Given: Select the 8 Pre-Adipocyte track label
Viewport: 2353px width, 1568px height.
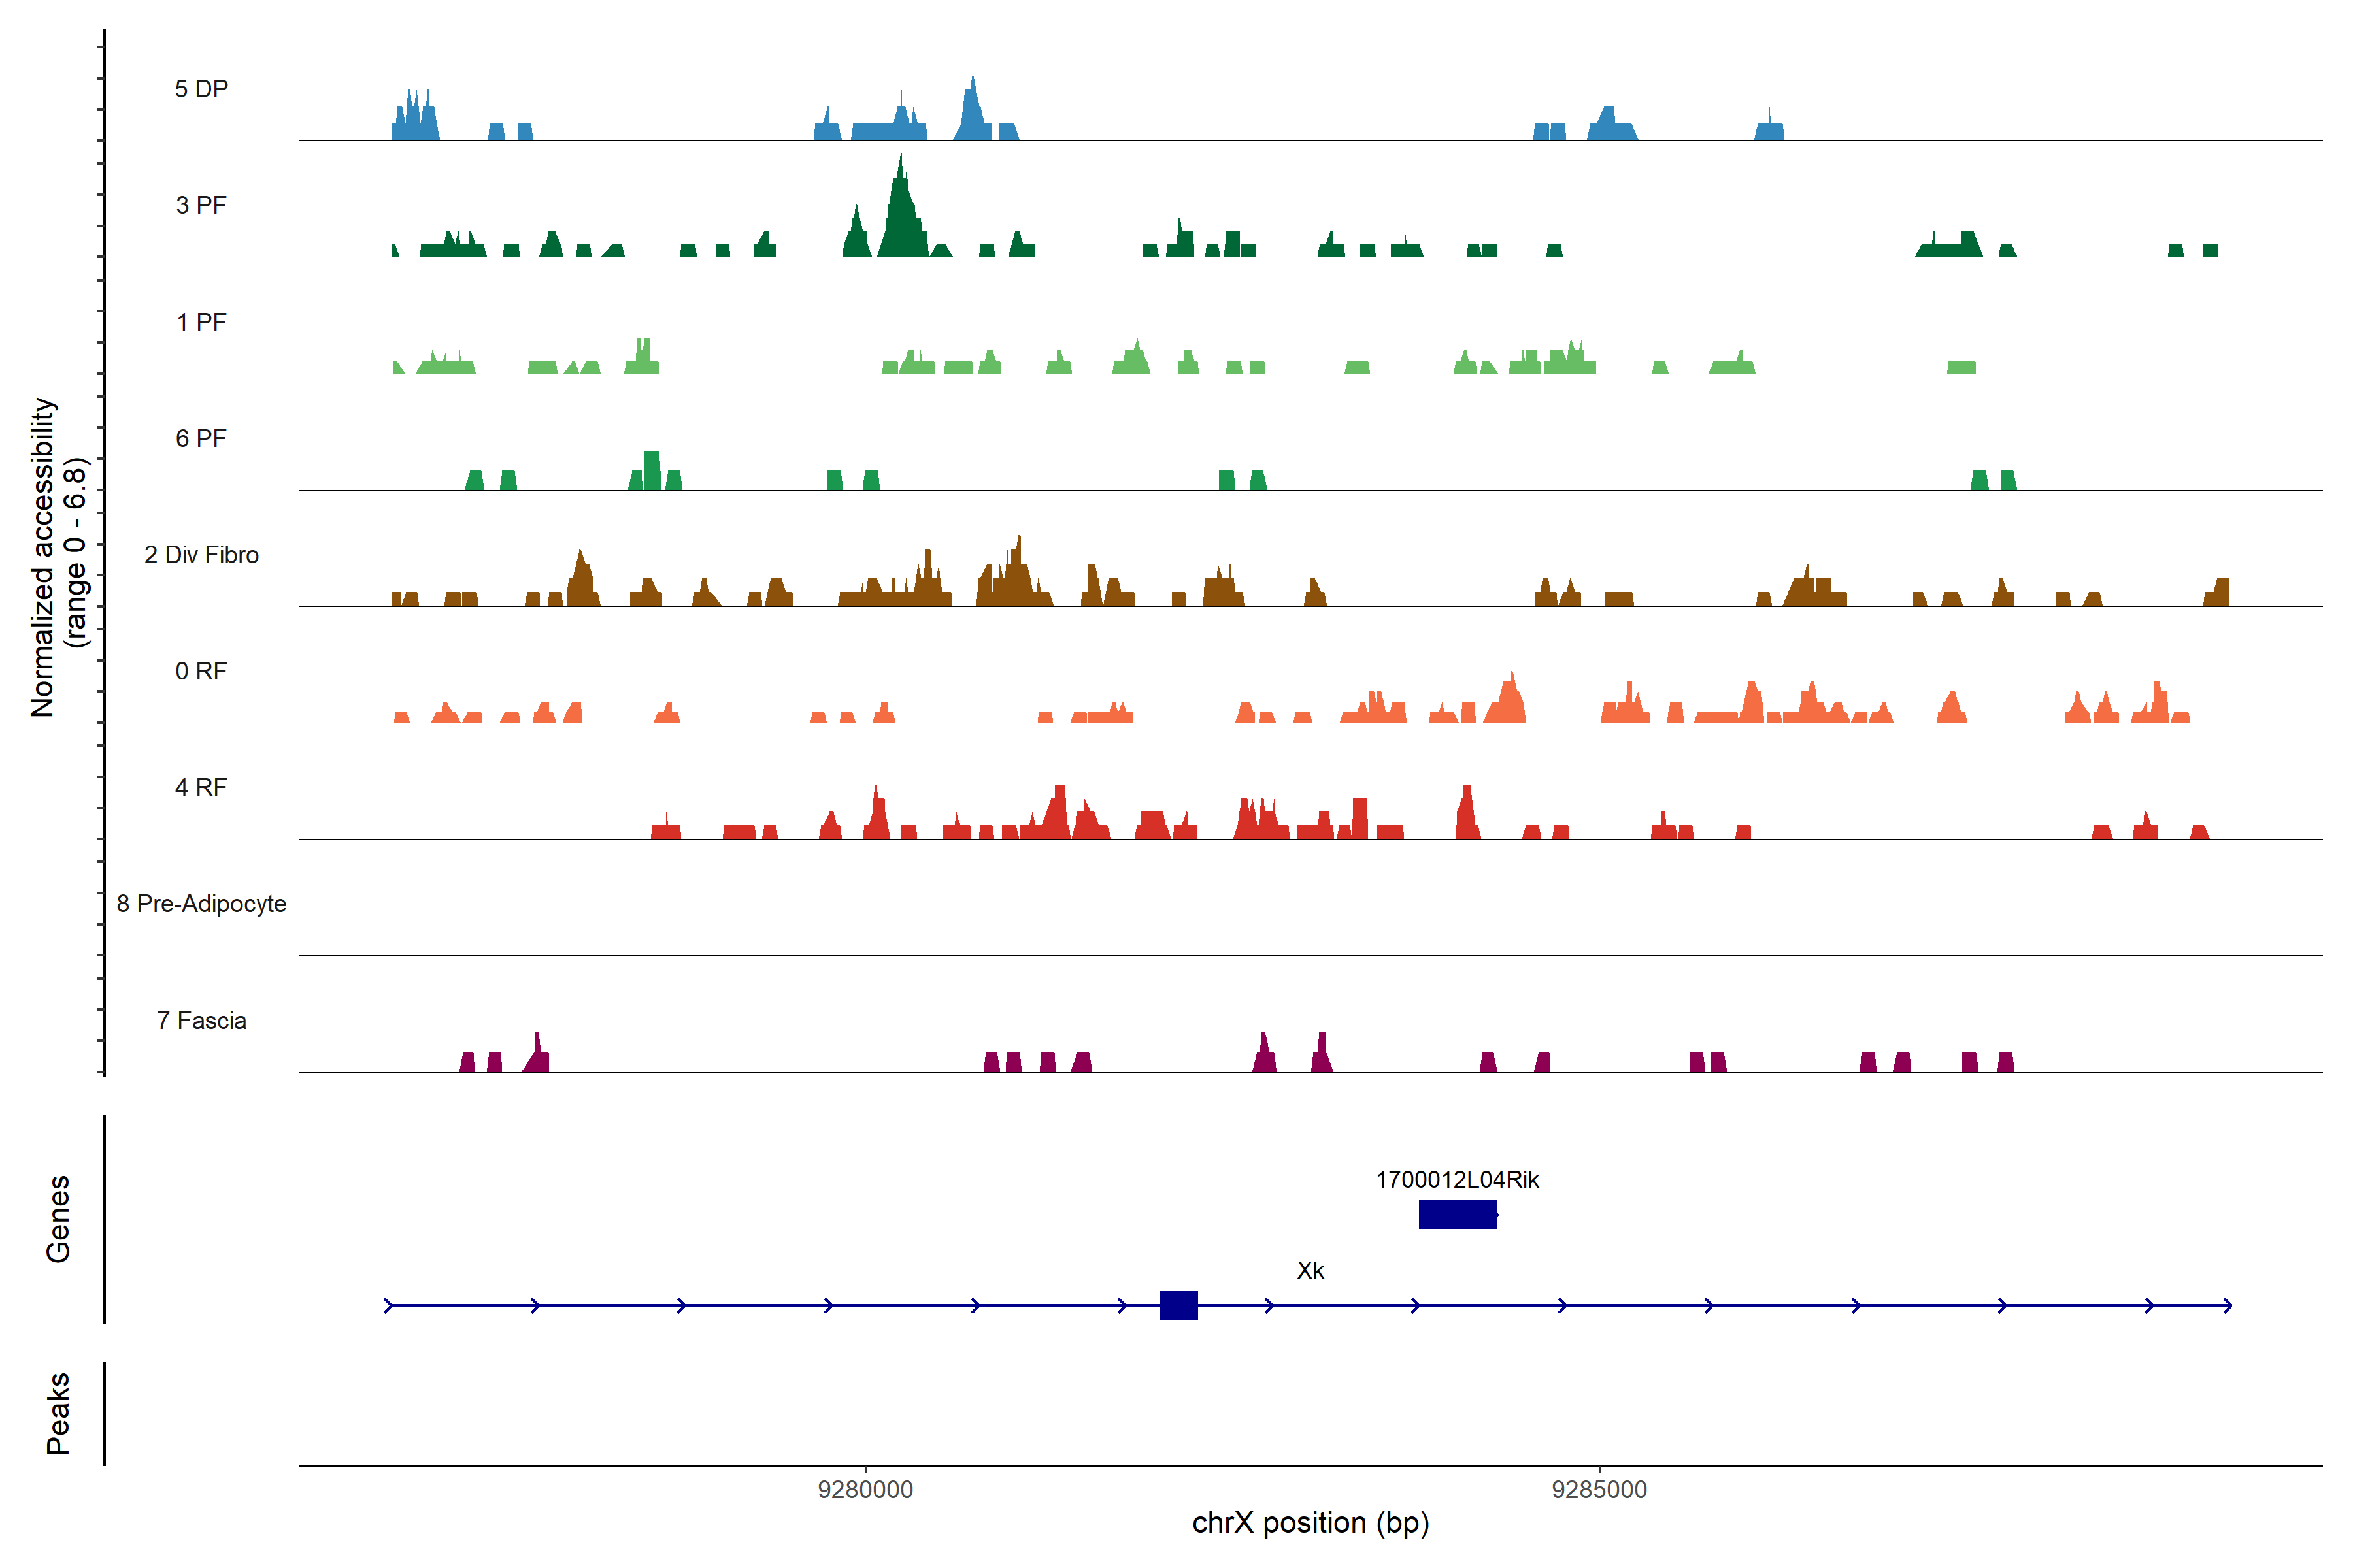Looking at the screenshot, I should [x=201, y=904].
